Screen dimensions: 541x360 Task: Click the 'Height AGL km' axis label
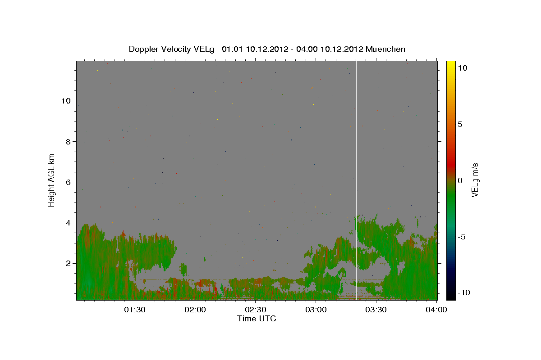[52, 180]
